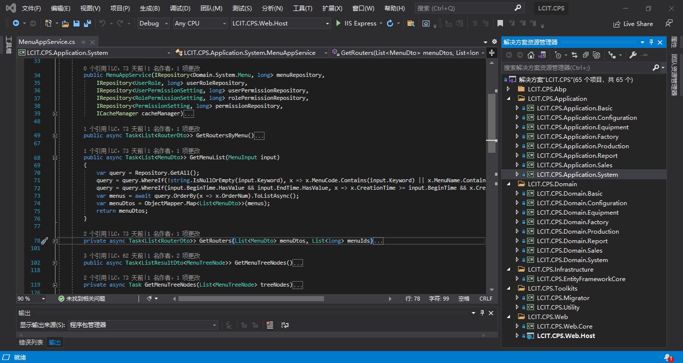
Task: Click the open file folder icon
Action: (x=66, y=23)
